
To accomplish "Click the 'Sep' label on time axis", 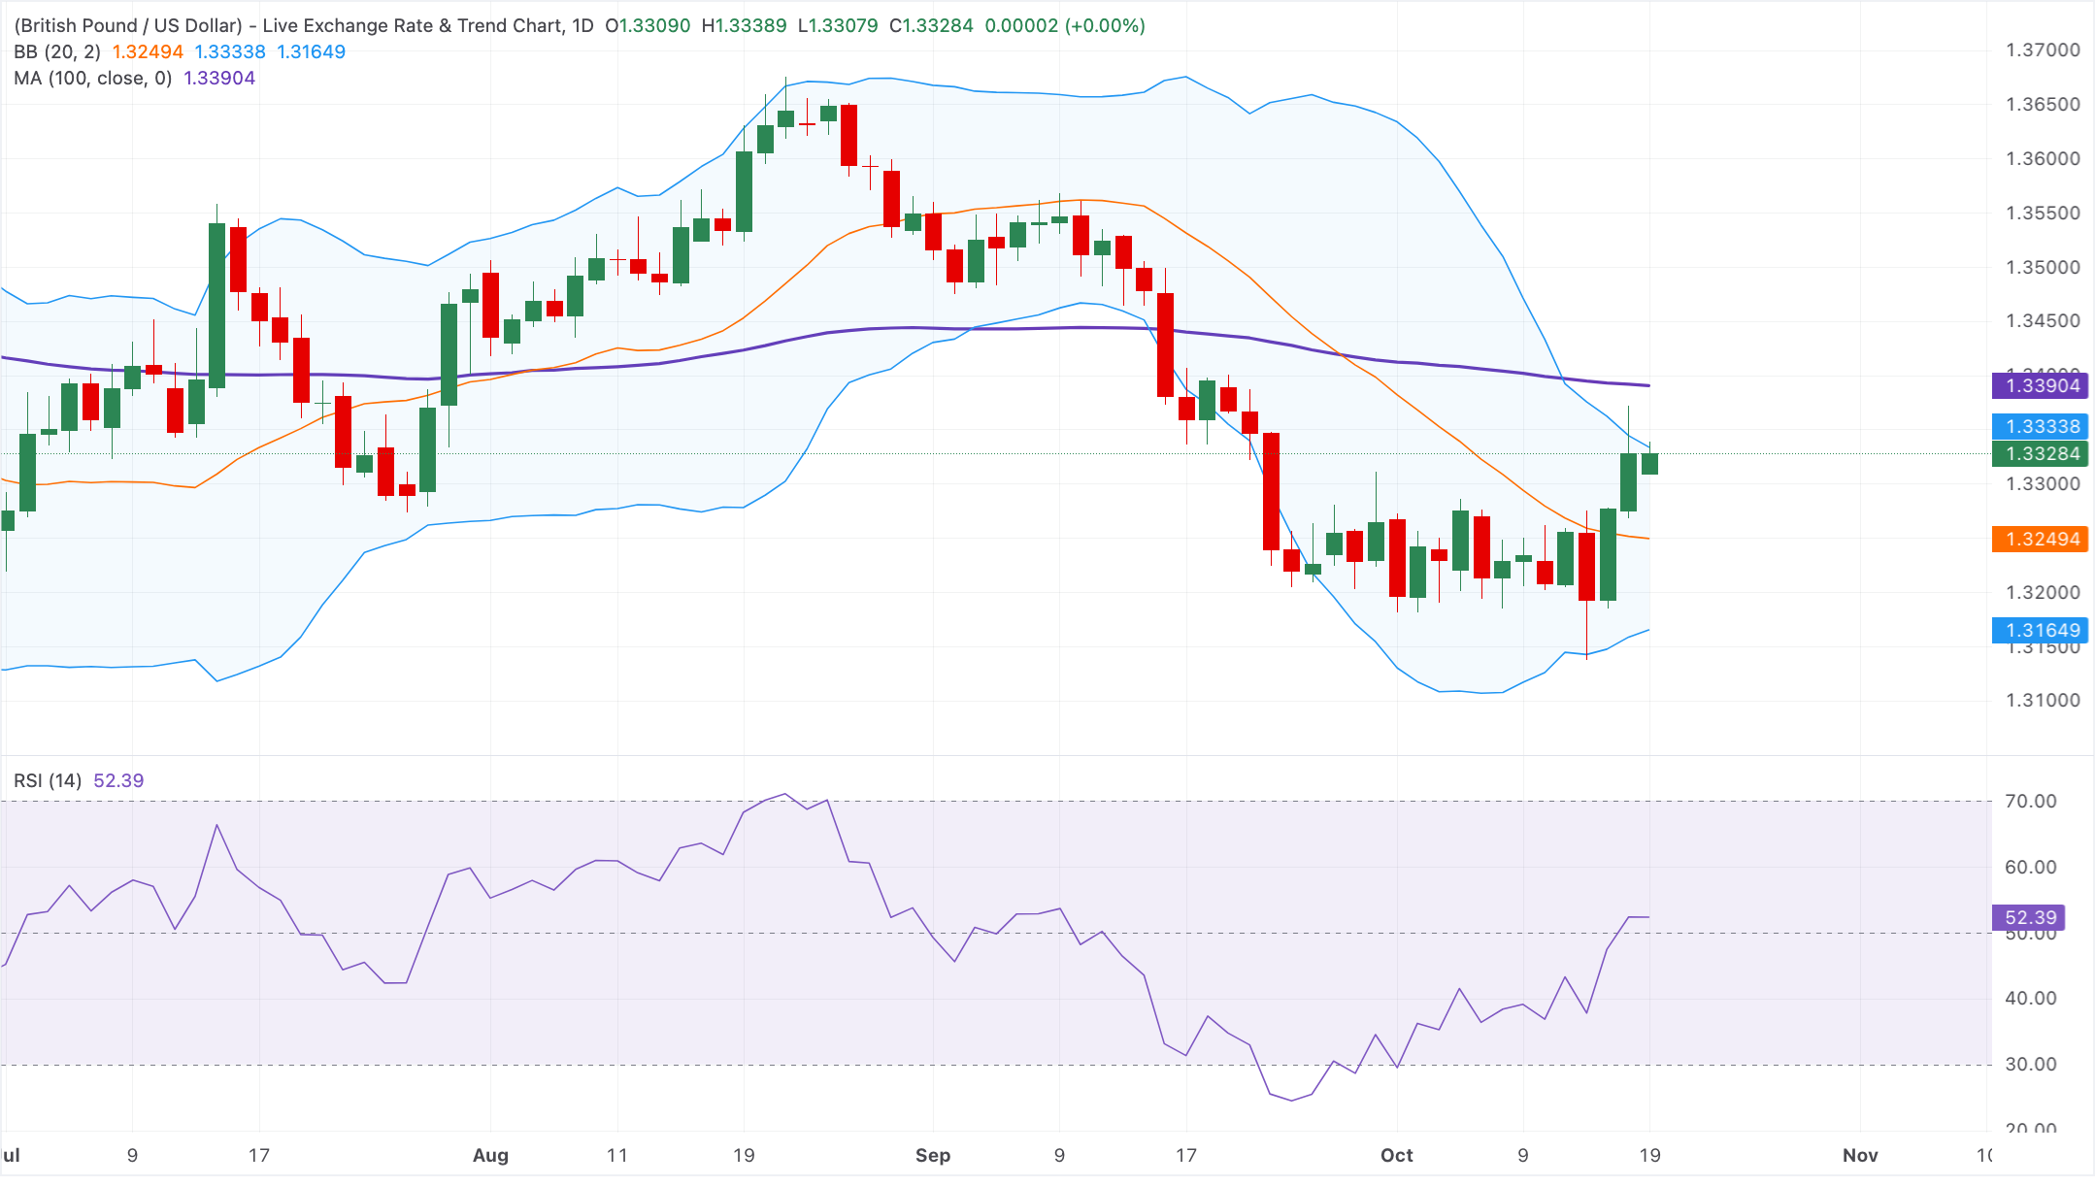I will coord(933,1155).
